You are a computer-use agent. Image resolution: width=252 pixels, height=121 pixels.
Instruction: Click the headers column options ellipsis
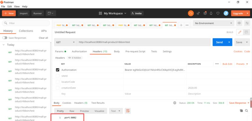pyautogui.click(x=217, y=64)
